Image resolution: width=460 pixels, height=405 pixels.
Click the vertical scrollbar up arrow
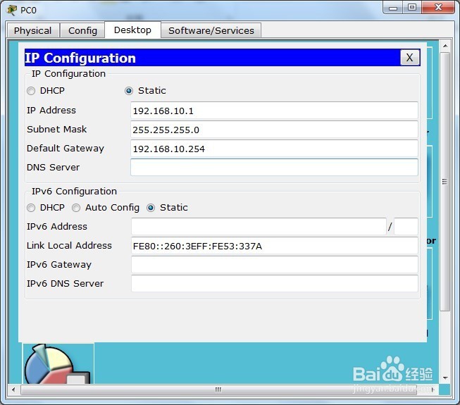(x=445, y=46)
